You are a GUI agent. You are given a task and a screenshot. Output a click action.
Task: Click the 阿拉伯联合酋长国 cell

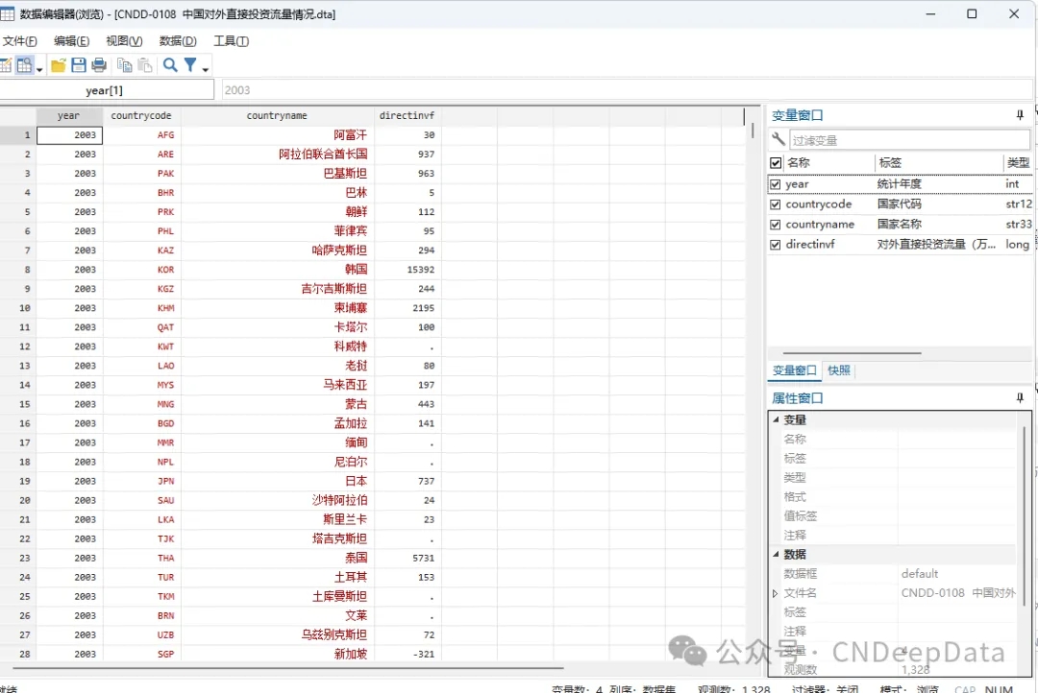tap(277, 155)
